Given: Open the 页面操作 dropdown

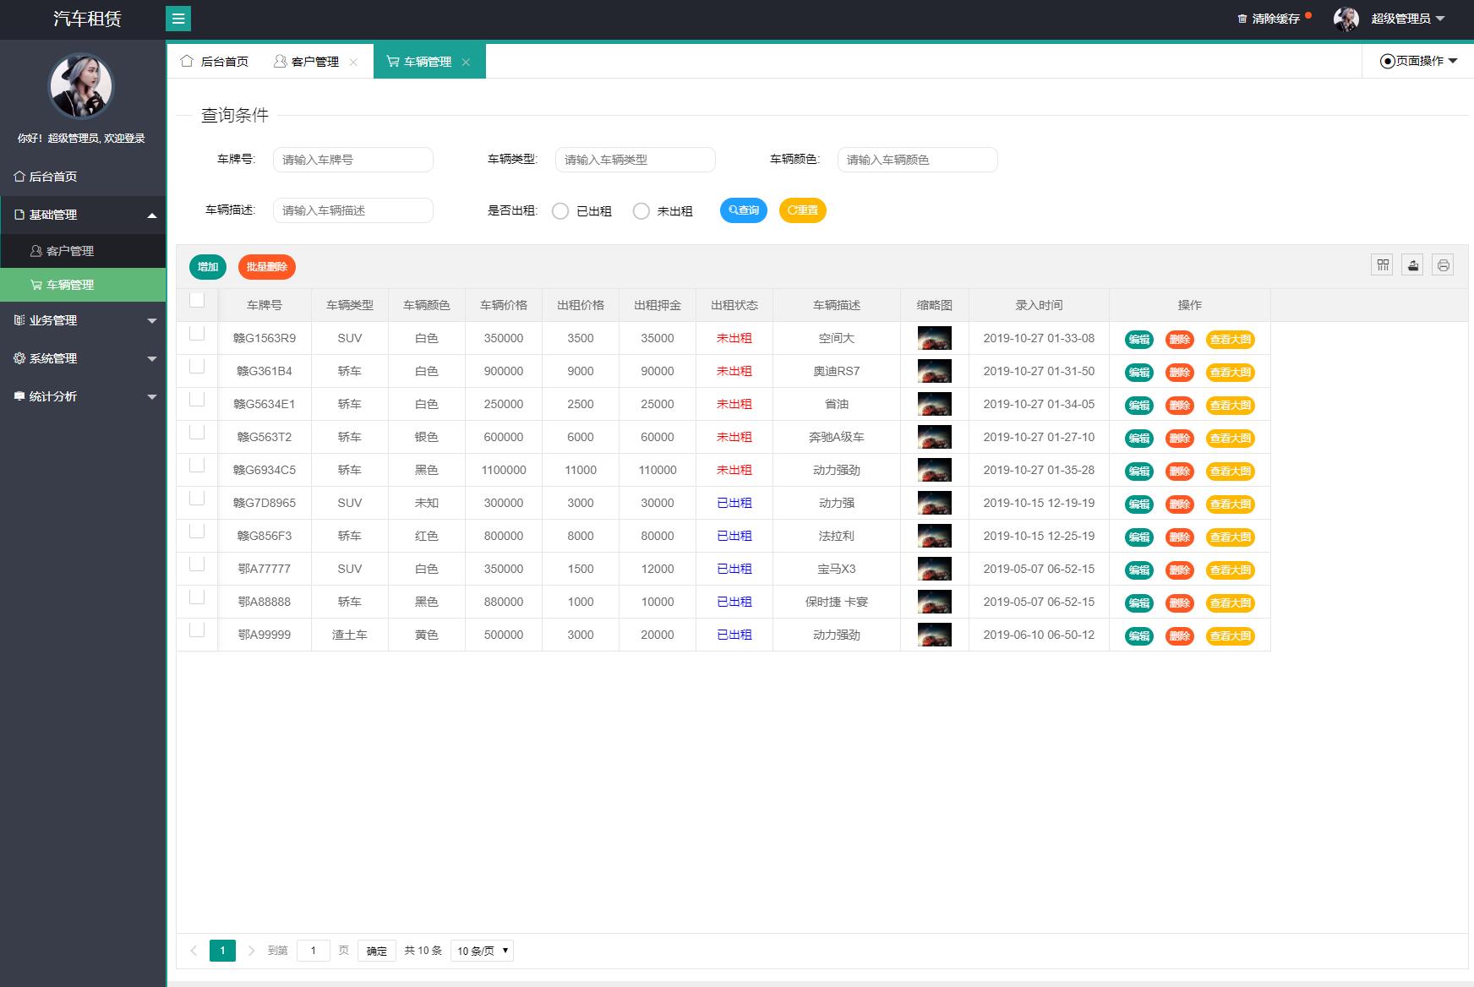Looking at the screenshot, I should (x=1418, y=61).
